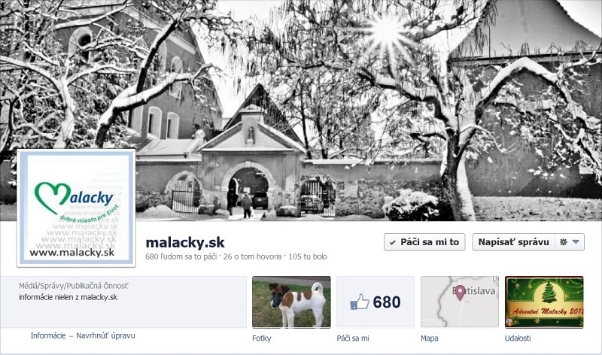Open the Malacky heart logo profile picture

76,208
